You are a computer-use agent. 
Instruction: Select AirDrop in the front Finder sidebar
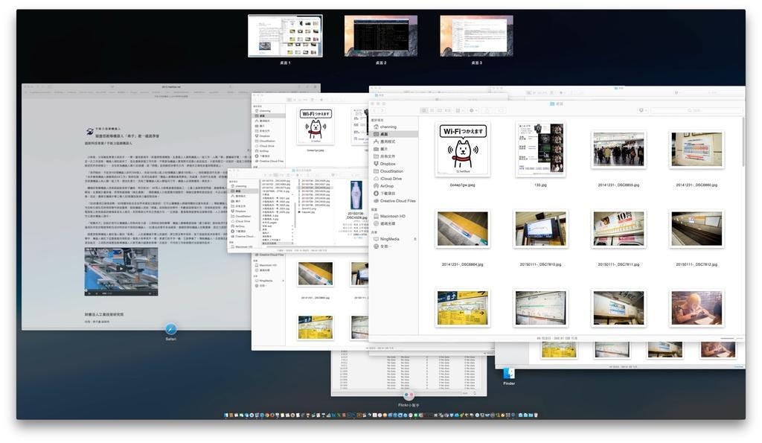point(388,186)
